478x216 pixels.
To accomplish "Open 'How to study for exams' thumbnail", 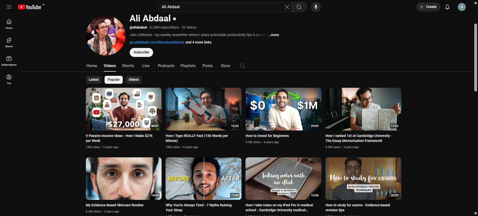I will tap(363, 178).
